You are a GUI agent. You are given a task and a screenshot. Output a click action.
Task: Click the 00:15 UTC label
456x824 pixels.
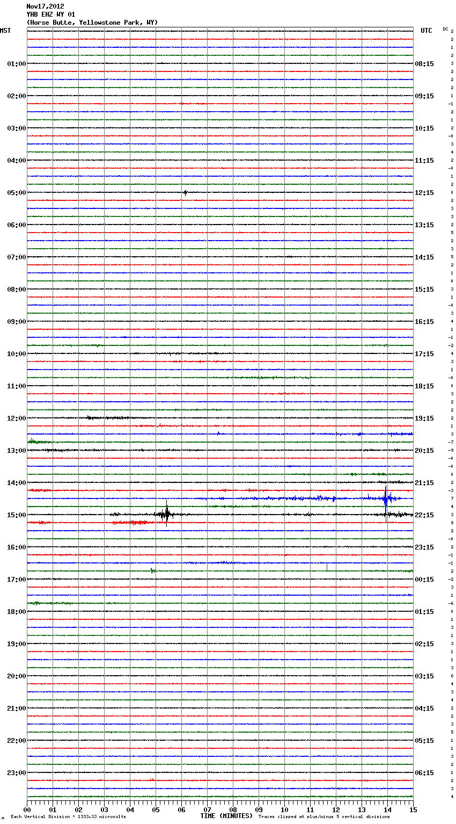(424, 580)
